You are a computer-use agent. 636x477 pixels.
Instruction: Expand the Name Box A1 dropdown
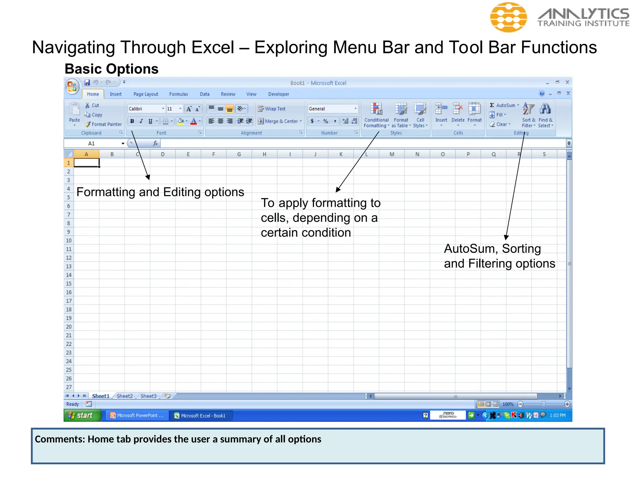coord(123,143)
